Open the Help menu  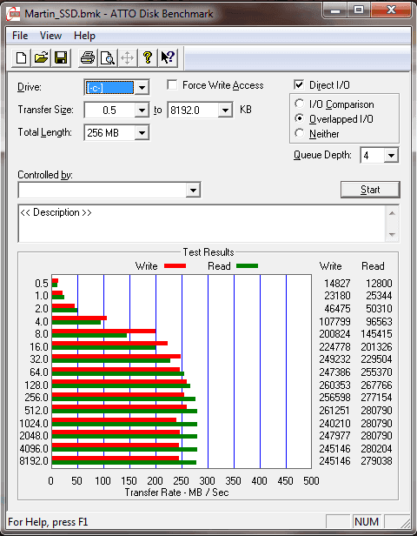(x=84, y=36)
